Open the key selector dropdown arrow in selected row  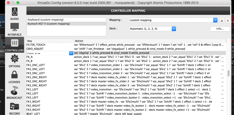point(71,53)
